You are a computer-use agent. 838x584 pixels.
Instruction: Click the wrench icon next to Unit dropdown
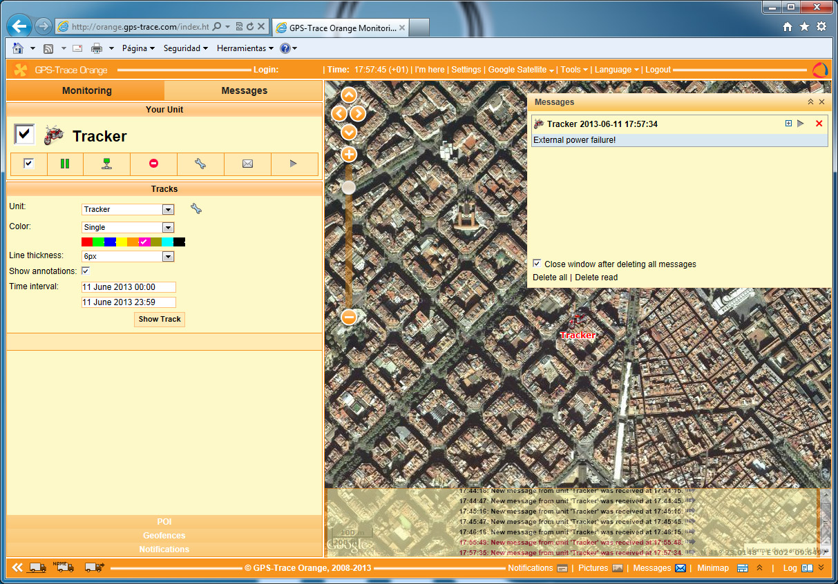click(196, 208)
